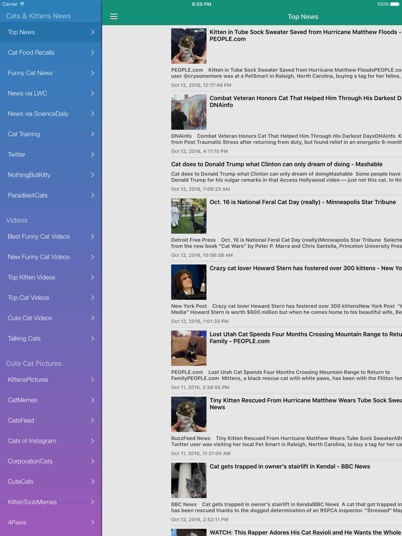Select News via ScienceDaily
This screenshot has width=402, height=536.
[x=51, y=114]
